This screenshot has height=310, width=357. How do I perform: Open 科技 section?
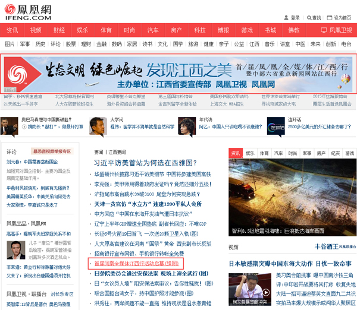[x=200, y=30]
